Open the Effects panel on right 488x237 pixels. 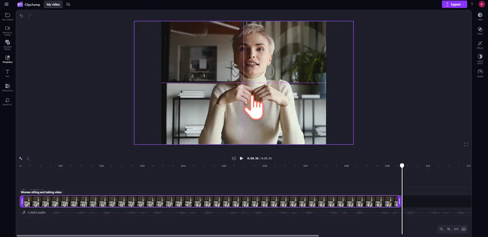pyautogui.click(x=480, y=45)
